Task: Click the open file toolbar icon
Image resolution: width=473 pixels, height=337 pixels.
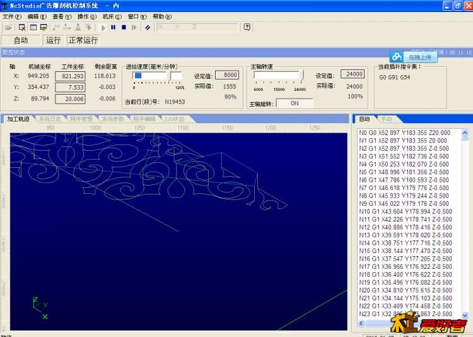Action: click(8, 27)
